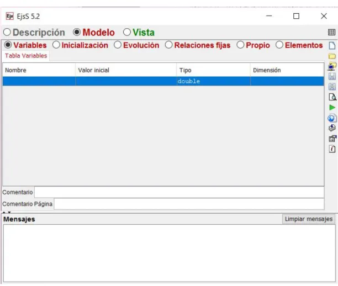Viewport: 338px width, 286px height.
Task: Click the Limpiar mensajes button
Action: point(309,219)
